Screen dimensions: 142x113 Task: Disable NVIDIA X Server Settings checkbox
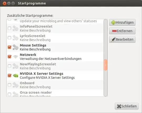(9, 75)
